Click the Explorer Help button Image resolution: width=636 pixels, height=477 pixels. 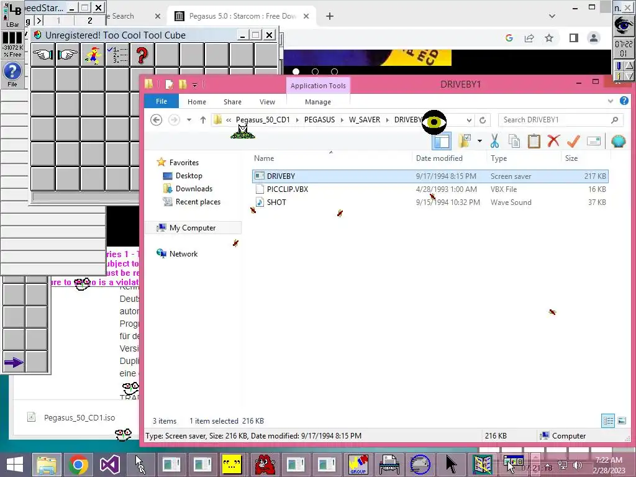pyautogui.click(x=624, y=101)
